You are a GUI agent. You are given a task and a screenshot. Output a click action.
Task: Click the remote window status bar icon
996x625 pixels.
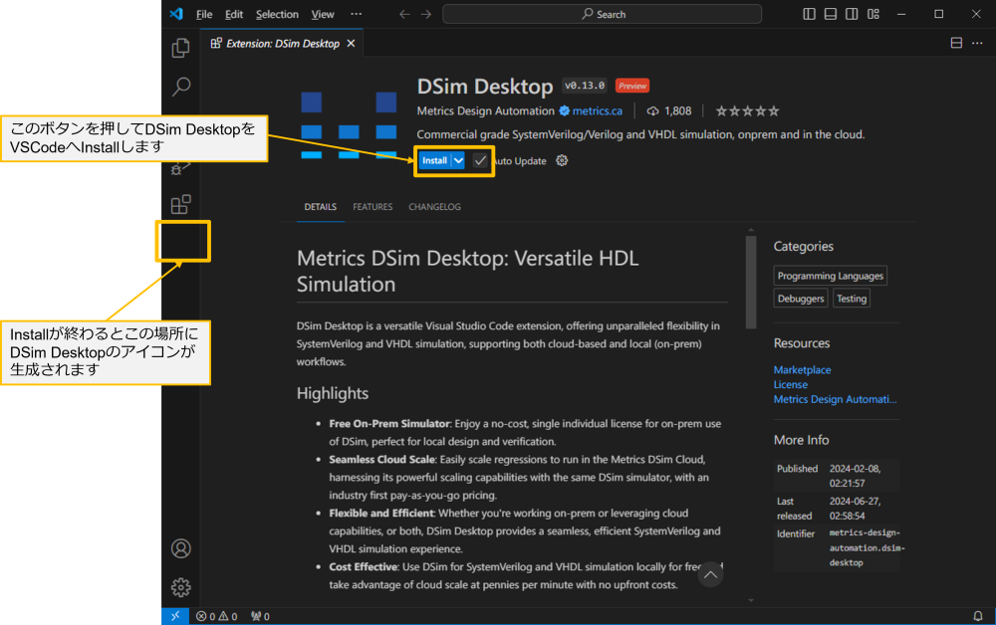(175, 616)
